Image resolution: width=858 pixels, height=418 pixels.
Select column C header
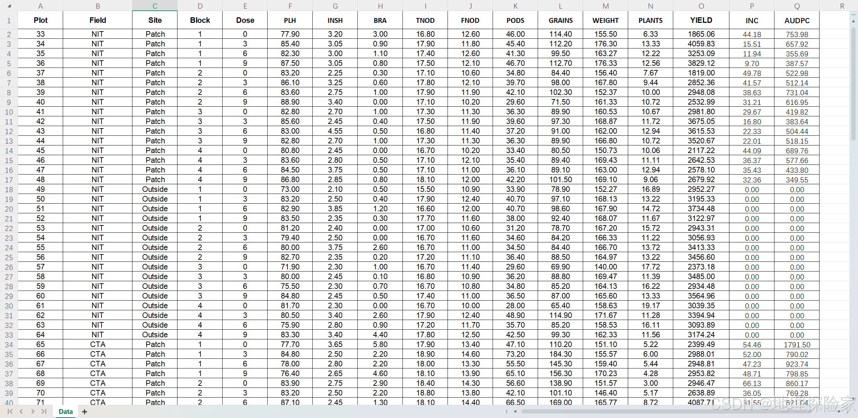click(x=155, y=6)
